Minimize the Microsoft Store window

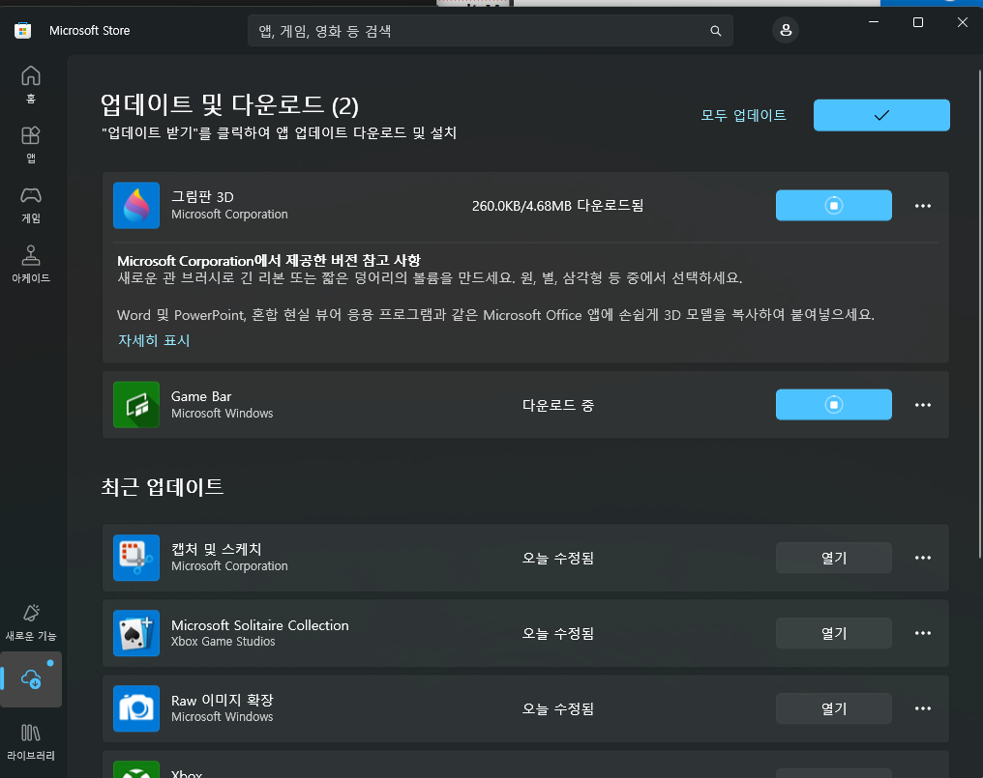point(874,22)
